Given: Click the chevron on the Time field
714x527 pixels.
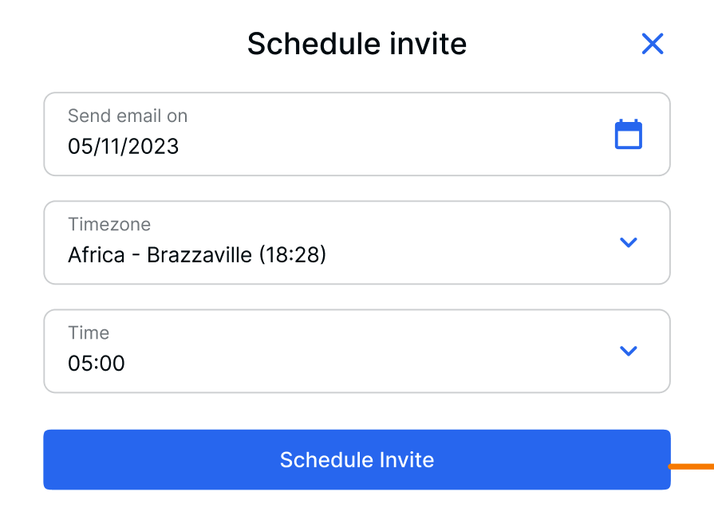Looking at the screenshot, I should coord(629,351).
